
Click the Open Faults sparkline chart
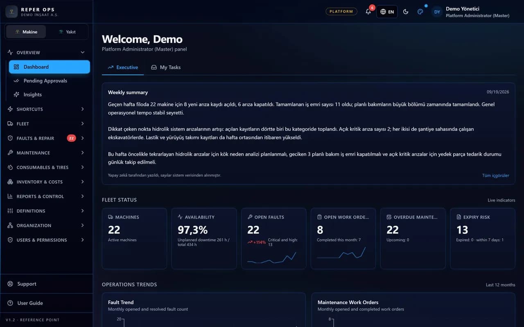[x=271, y=258]
